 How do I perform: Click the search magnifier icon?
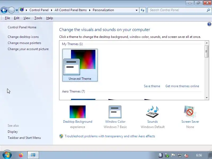point(208,10)
